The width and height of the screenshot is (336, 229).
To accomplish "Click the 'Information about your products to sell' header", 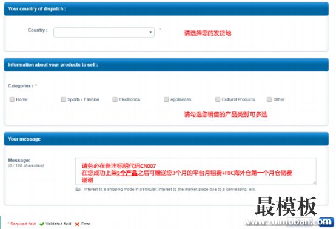I will (166, 65).
